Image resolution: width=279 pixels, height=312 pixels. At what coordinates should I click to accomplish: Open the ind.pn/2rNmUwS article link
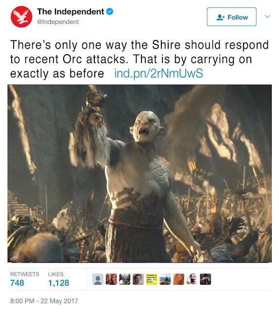(158, 73)
